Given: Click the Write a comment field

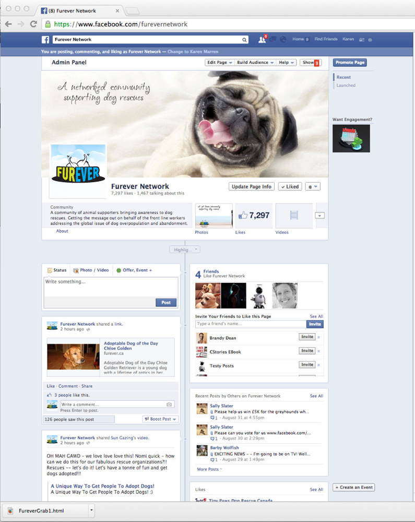Looking at the screenshot, I should pos(117,405).
